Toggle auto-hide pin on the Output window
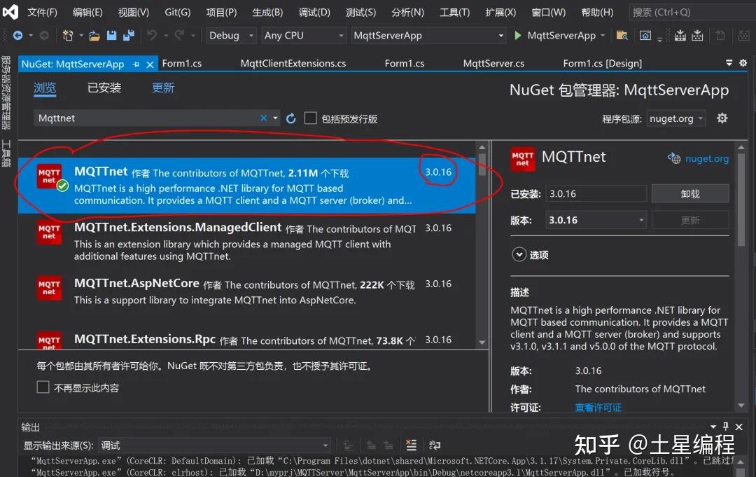This screenshot has height=477, width=756. click(x=725, y=426)
